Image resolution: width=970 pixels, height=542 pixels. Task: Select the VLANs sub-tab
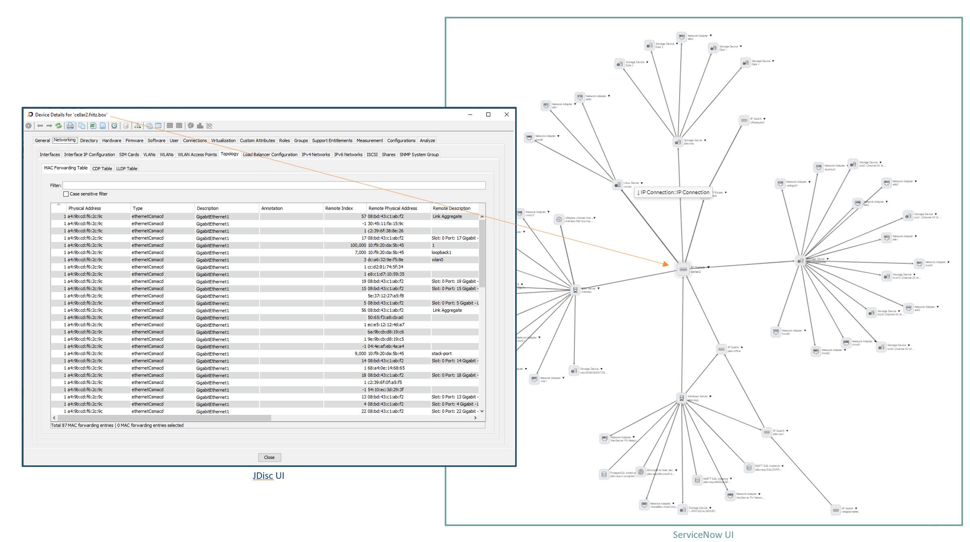tap(149, 155)
